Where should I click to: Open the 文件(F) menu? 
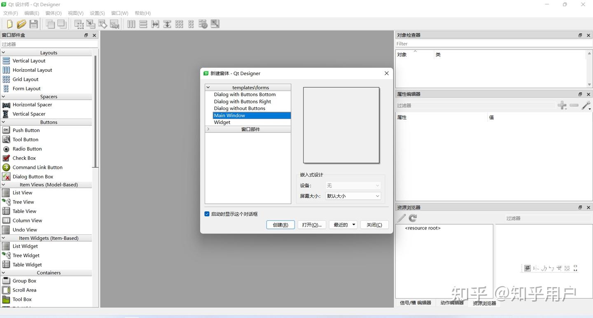(x=10, y=13)
